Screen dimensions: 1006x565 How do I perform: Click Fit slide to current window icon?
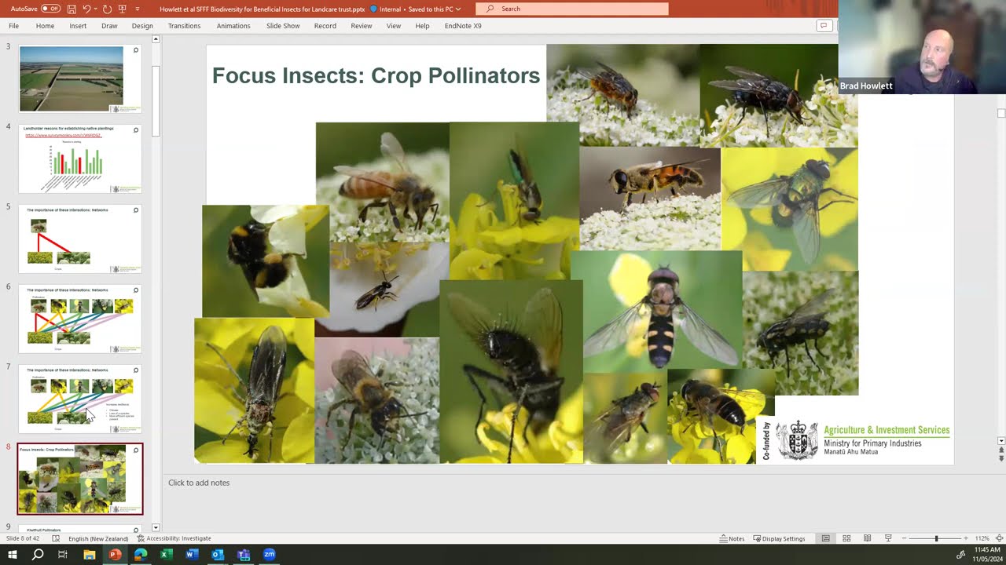(x=999, y=538)
